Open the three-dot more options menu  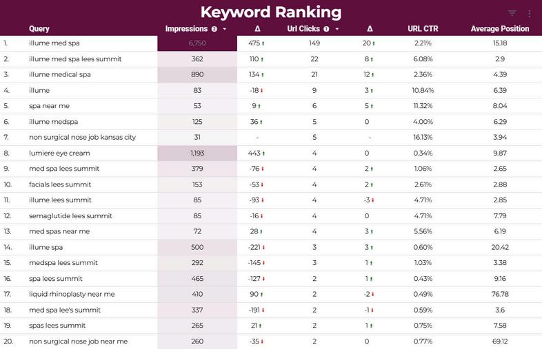(529, 14)
